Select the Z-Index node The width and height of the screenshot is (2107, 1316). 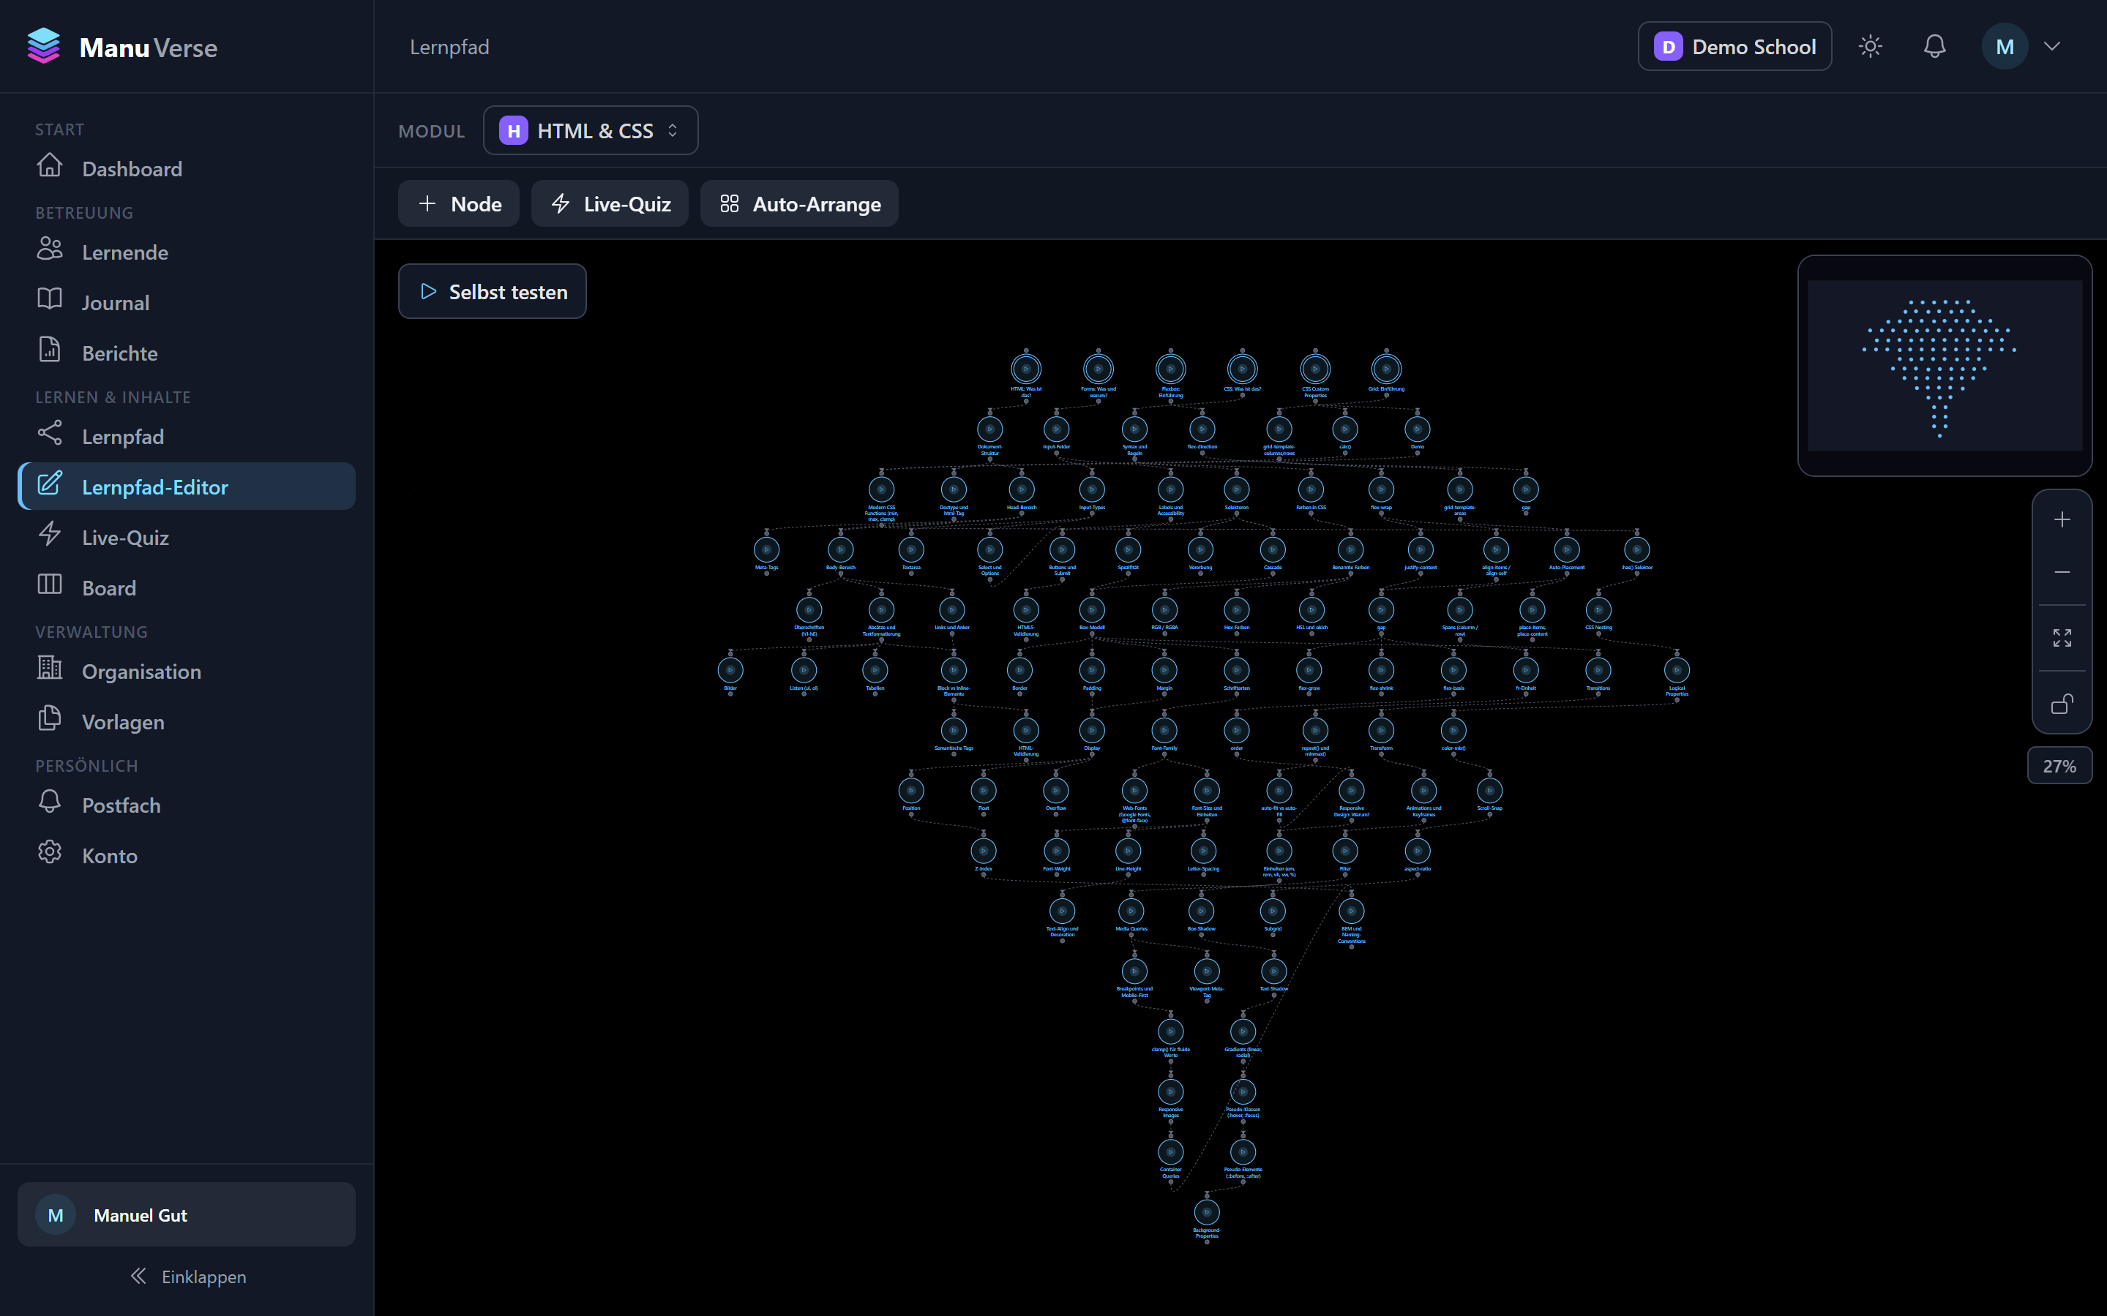pyautogui.click(x=983, y=850)
